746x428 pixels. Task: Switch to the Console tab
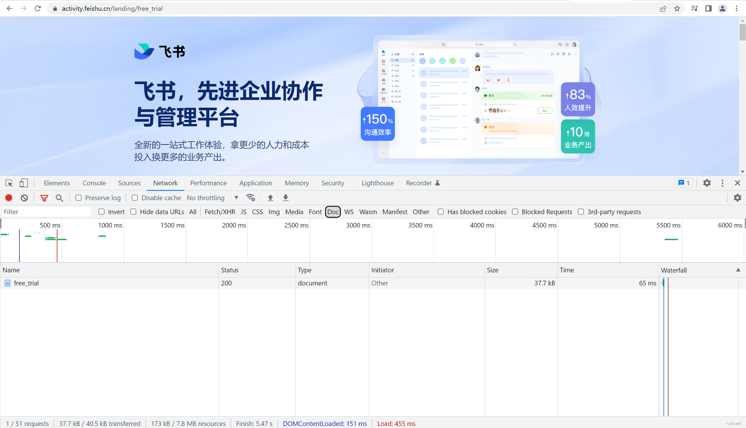pos(94,183)
